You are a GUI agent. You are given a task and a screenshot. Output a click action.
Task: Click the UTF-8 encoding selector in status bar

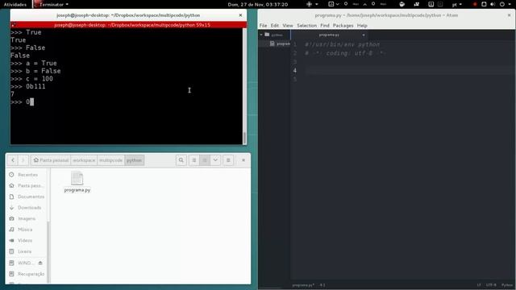[491, 285]
